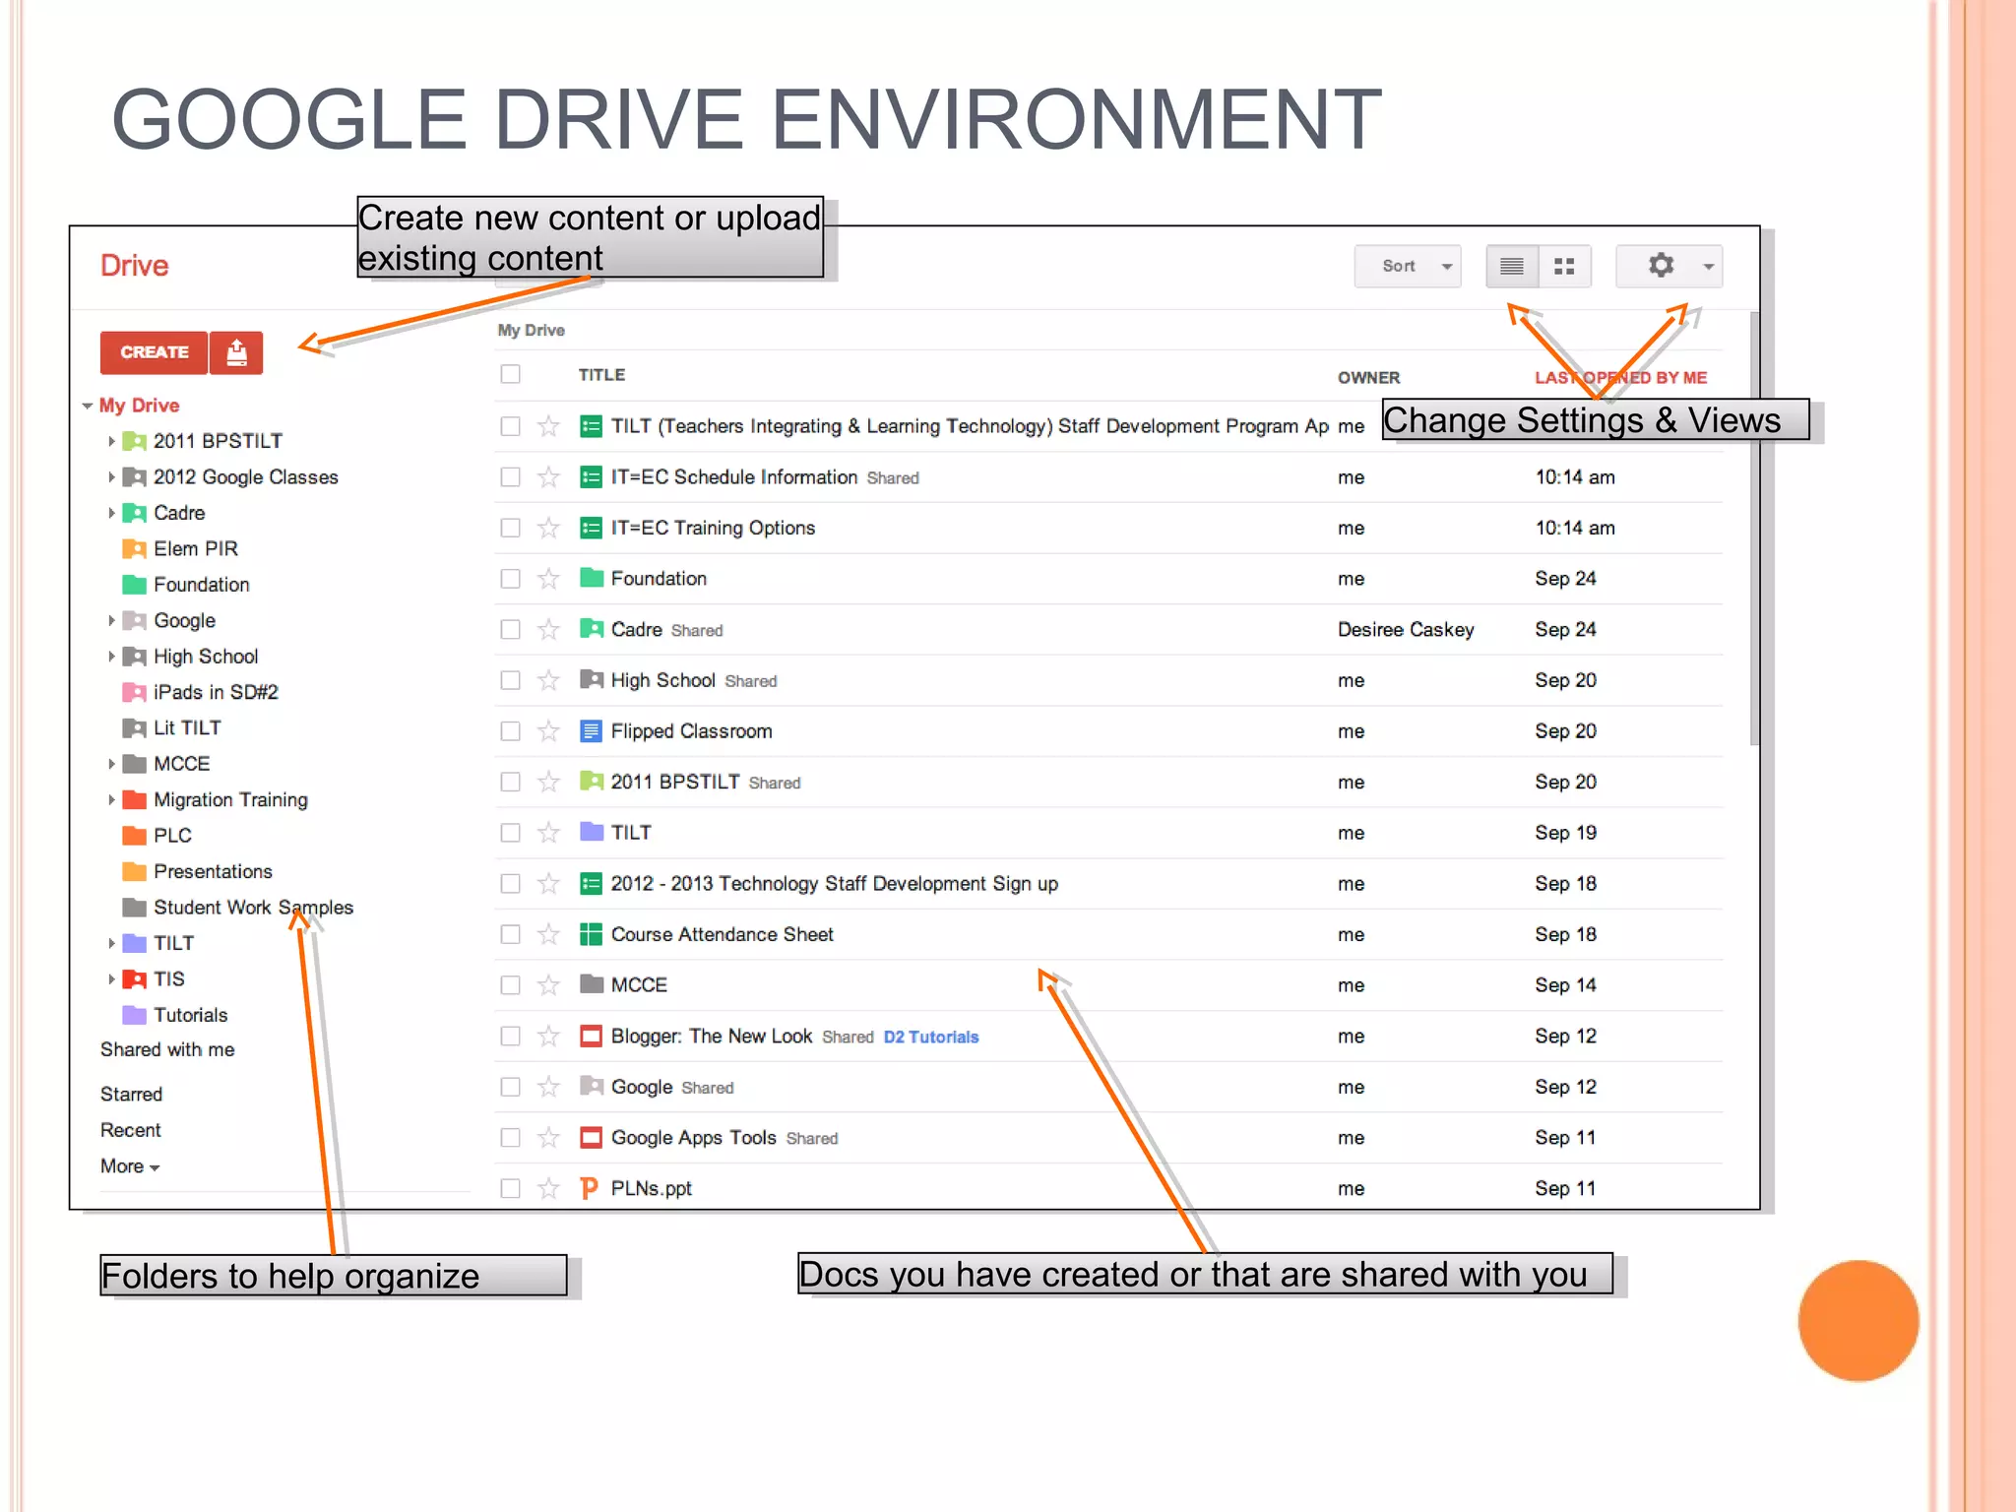
Task: Star the Course Attendance Sheet
Action: pos(548,934)
